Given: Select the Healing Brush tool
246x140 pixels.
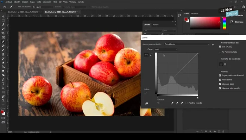Looking at the screenshot, I should (x=3, y=46).
